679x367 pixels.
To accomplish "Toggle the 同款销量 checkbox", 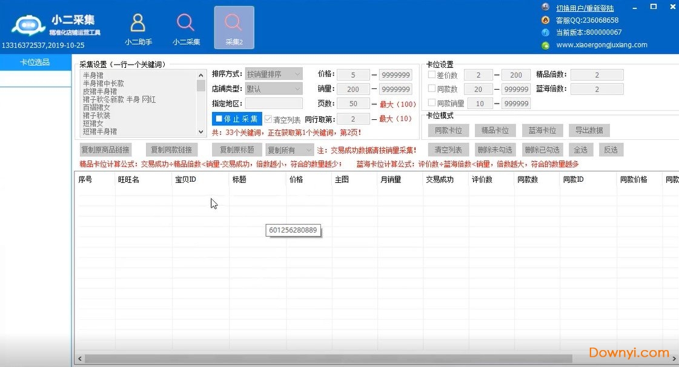I will click(x=432, y=103).
